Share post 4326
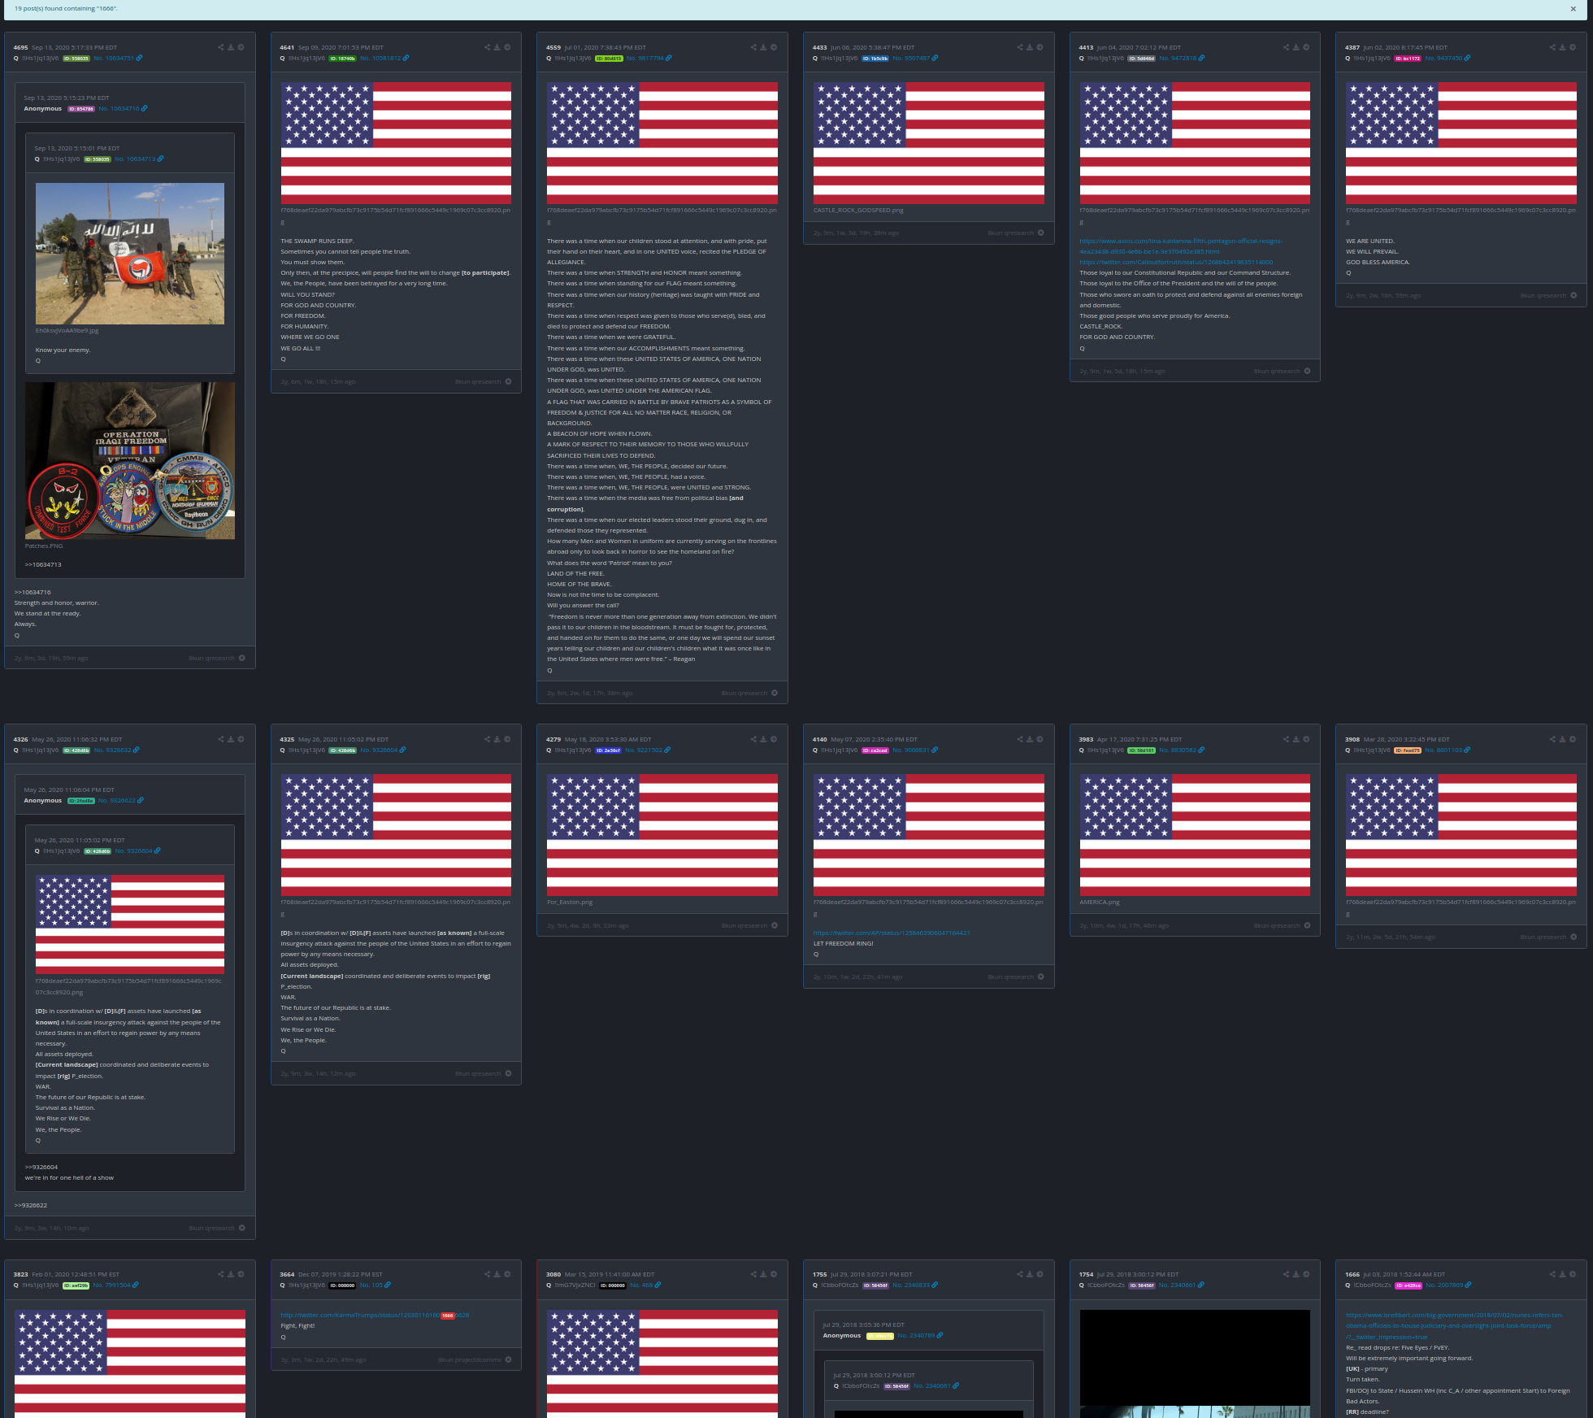Image resolution: width=1593 pixels, height=1418 pixels. coord(220,739)
